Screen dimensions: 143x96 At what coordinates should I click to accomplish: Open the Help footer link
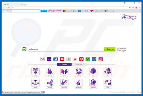tap(124, 92)
